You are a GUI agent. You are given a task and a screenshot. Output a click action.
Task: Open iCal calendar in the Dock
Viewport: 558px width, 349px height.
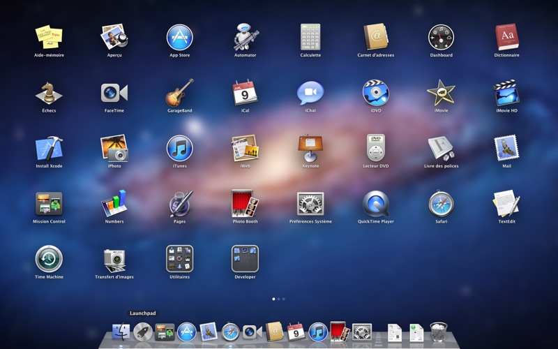(296, 332)
